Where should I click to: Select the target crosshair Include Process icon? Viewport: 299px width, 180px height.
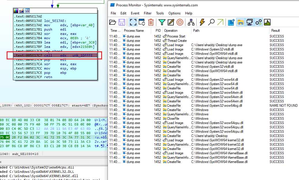180,22
